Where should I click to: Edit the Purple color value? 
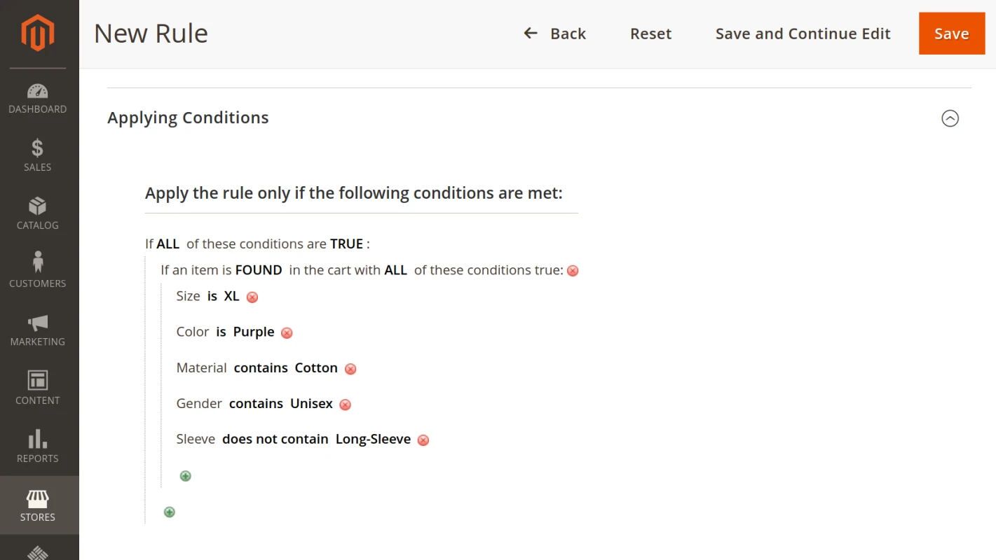pyautogui.click(x=253, y=331)
